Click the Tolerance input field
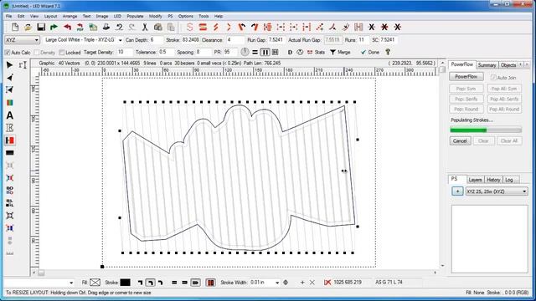Viewport: 536px width, 301px height. (x=167, y=52)
